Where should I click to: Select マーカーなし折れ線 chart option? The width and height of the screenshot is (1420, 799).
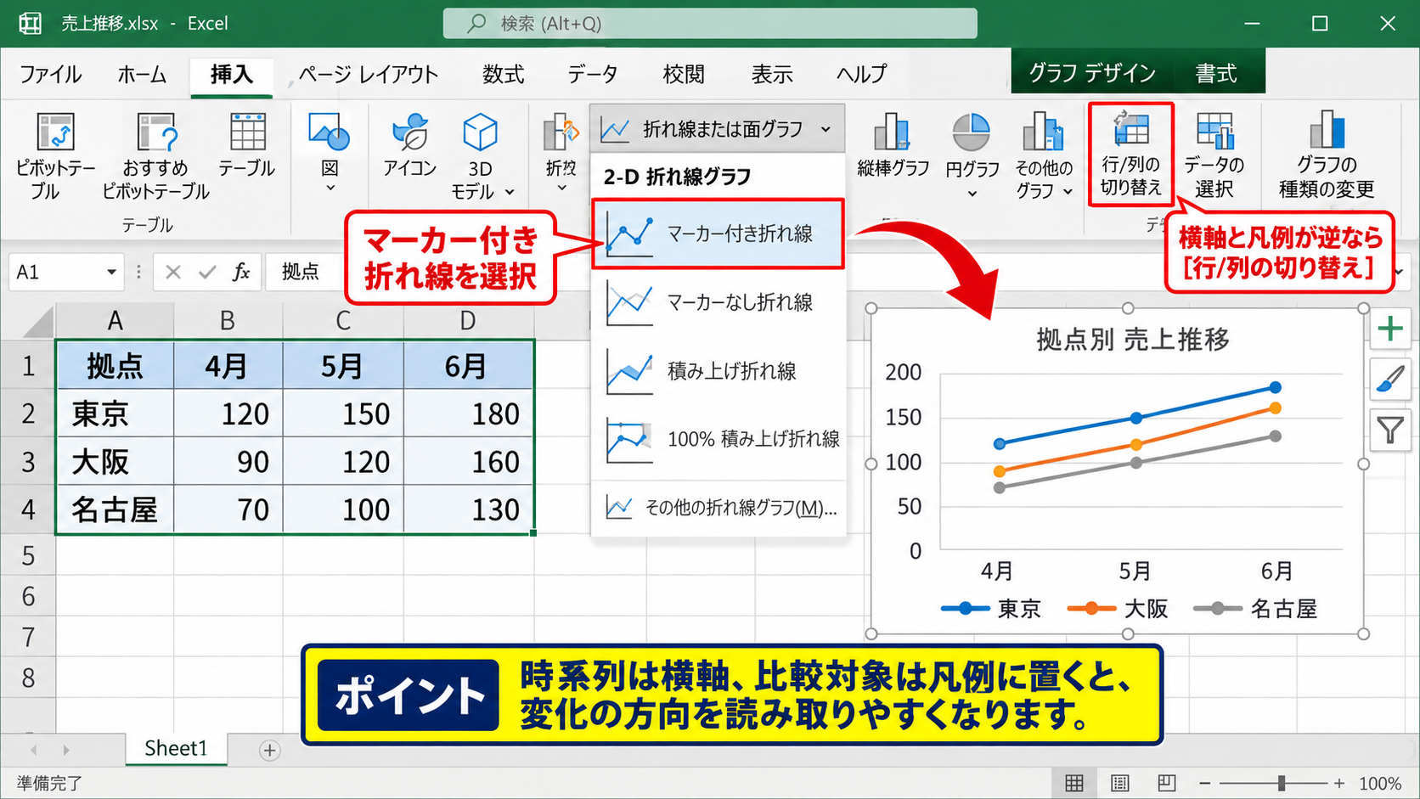718,302
